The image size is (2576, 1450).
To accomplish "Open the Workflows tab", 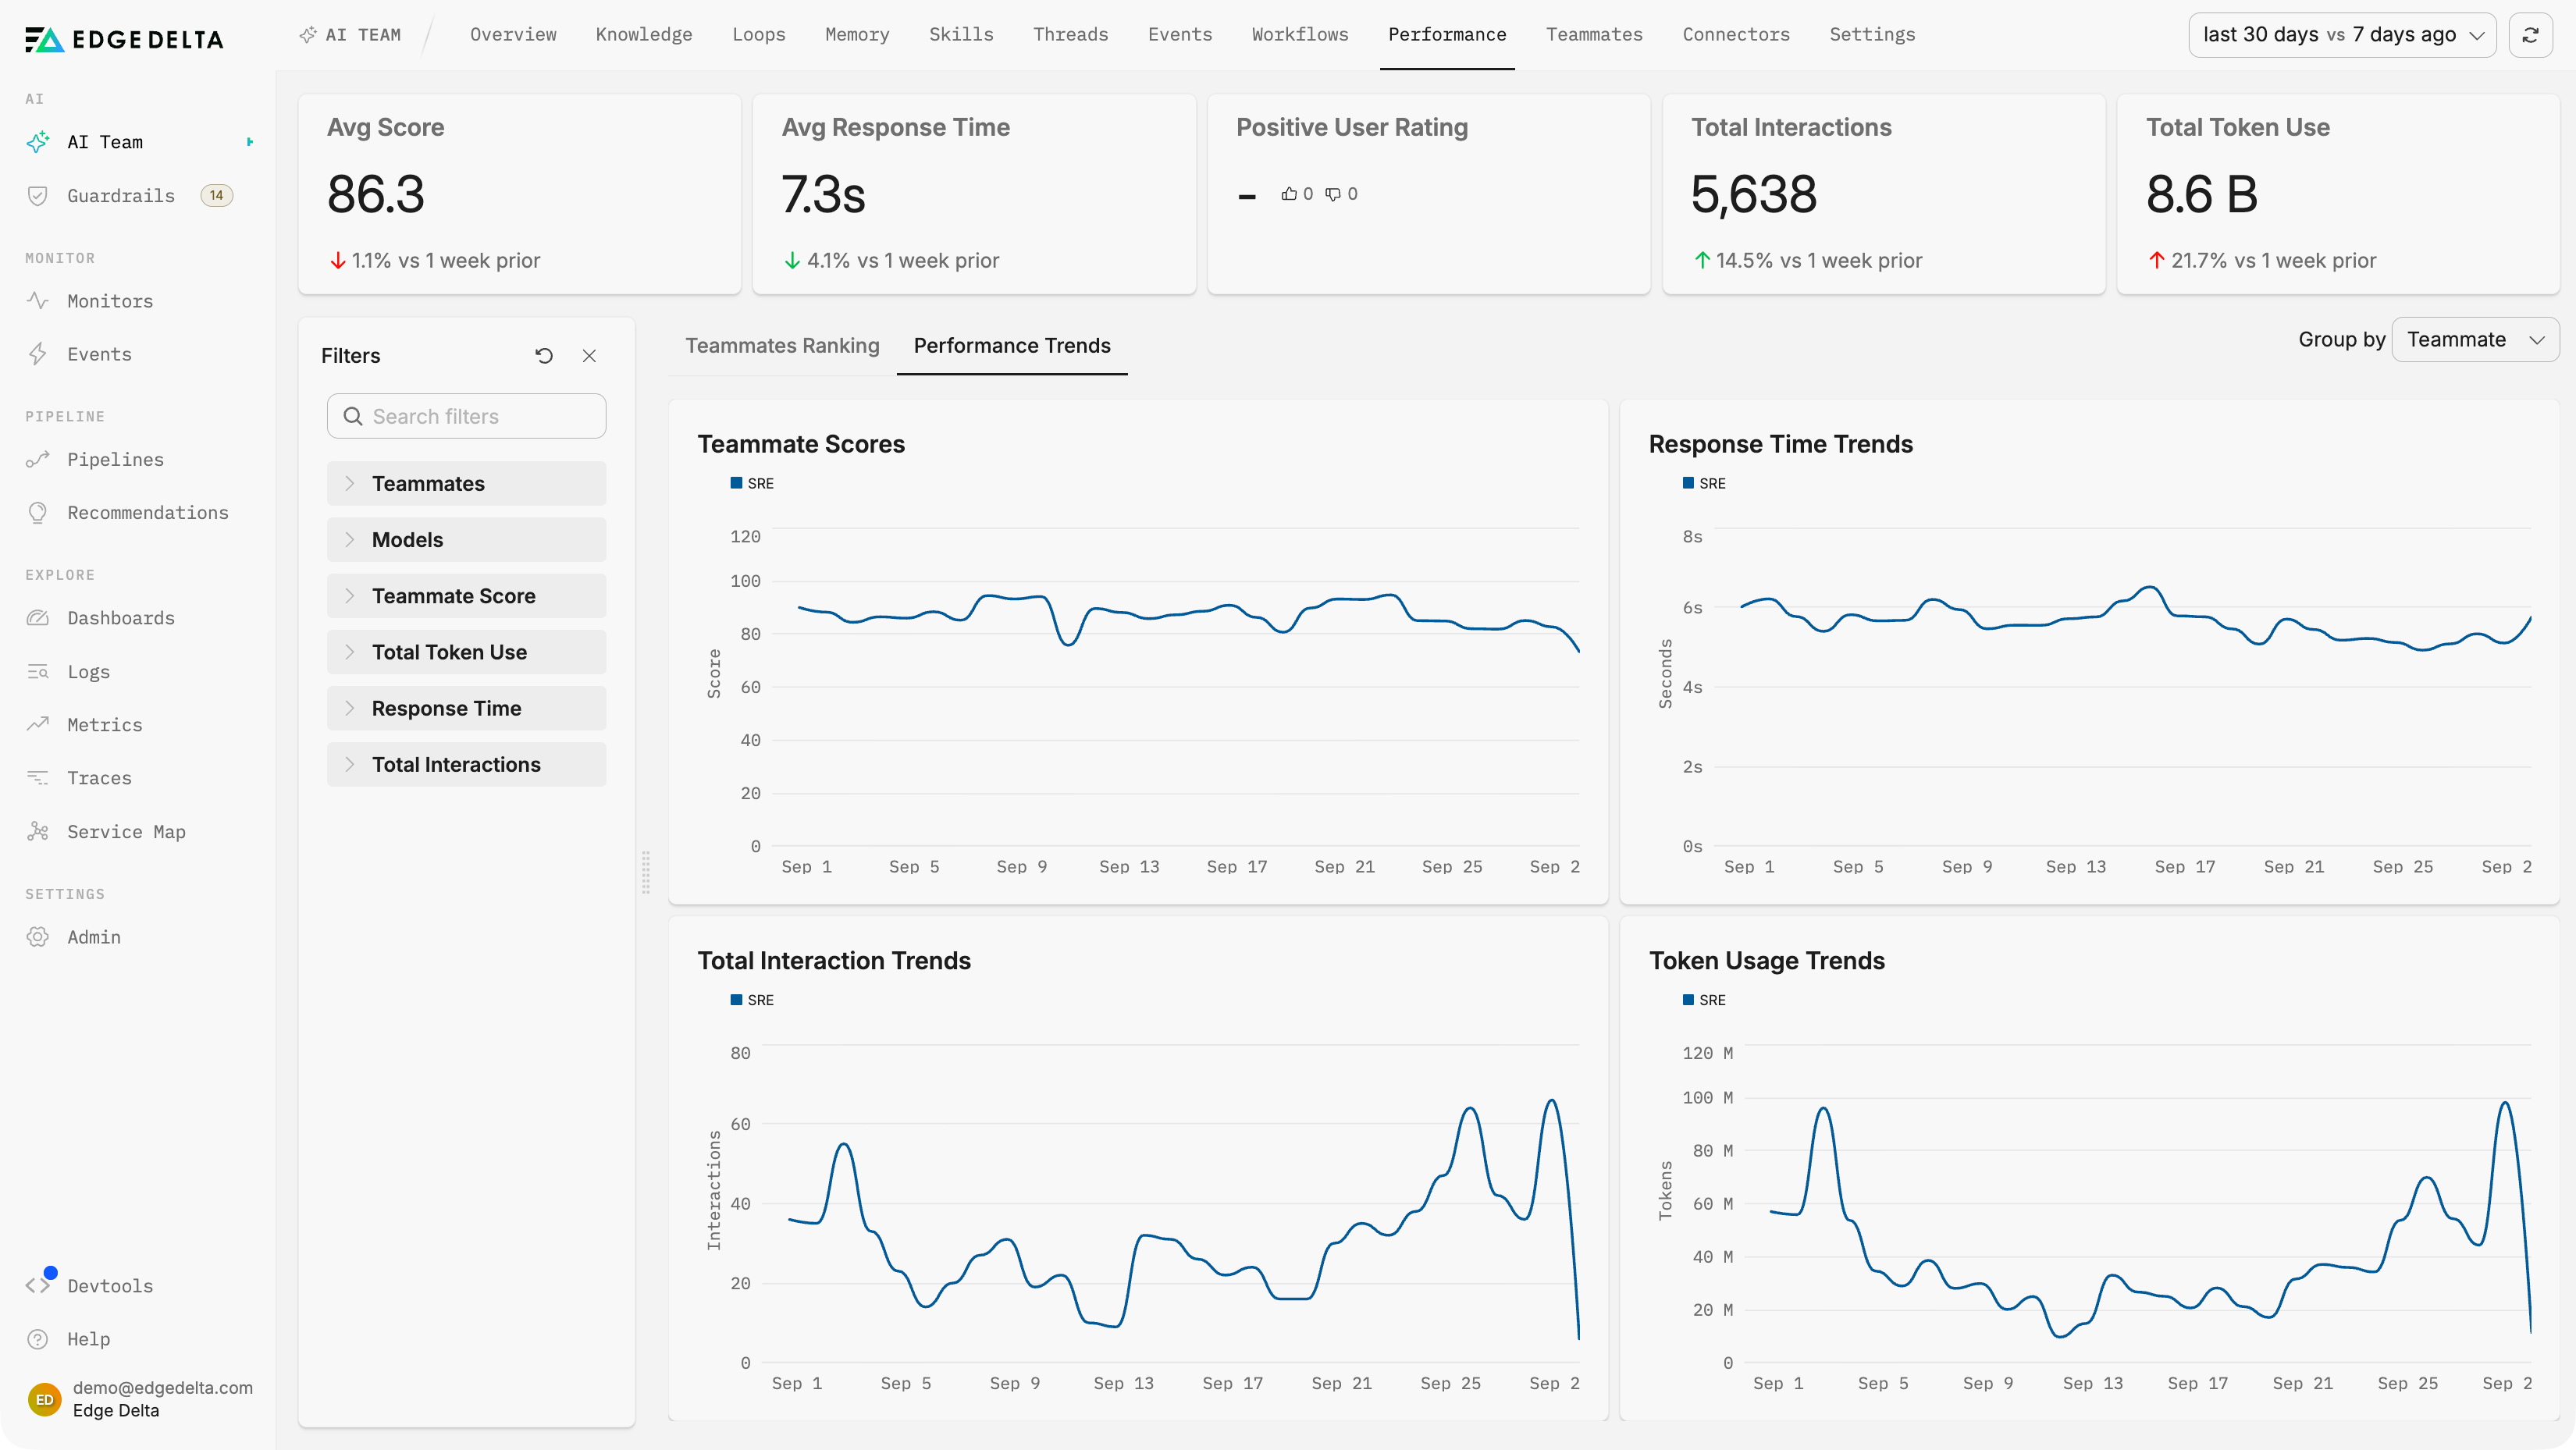I will coord(1300,35).
